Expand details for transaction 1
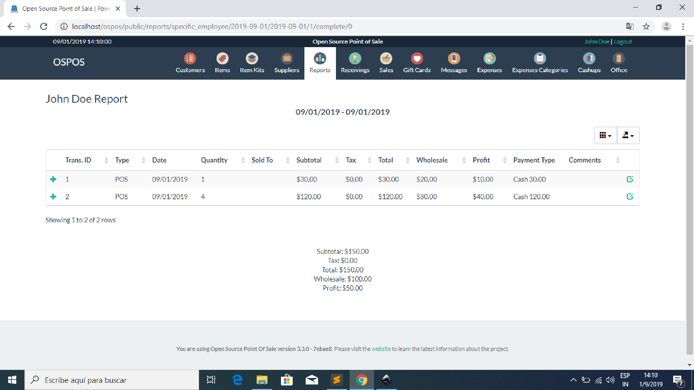 pyautogui.click(x=53, y=179)
